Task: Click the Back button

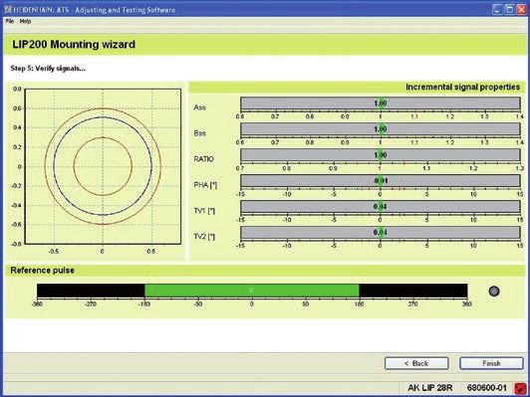Action: coord(416,363)
